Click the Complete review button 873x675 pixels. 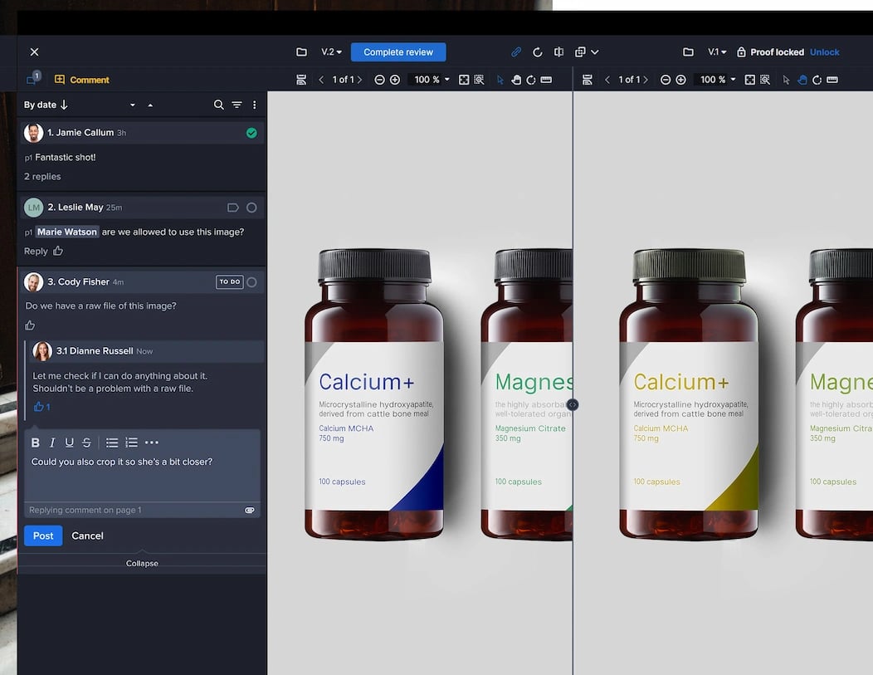pos(398,52)
